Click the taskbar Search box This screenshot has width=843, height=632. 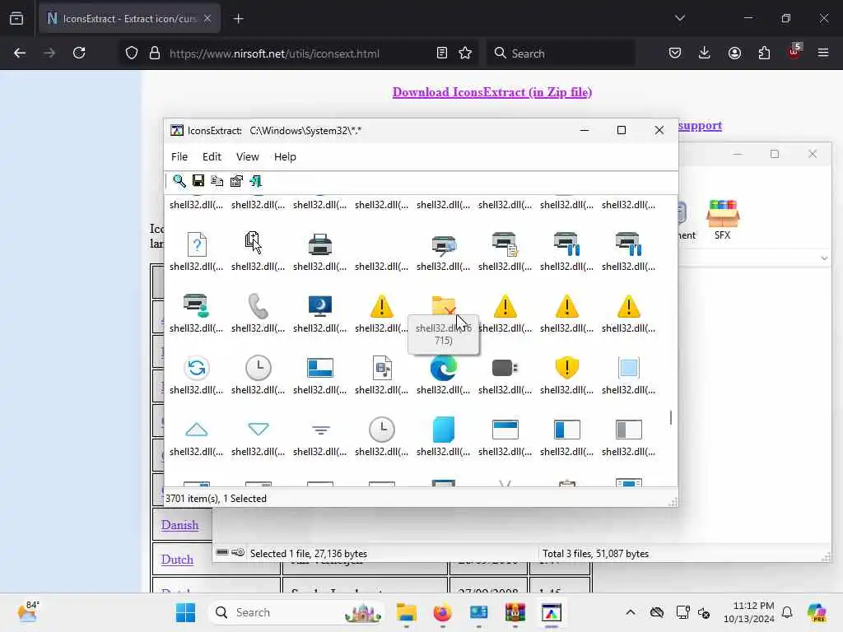(296, 612)
